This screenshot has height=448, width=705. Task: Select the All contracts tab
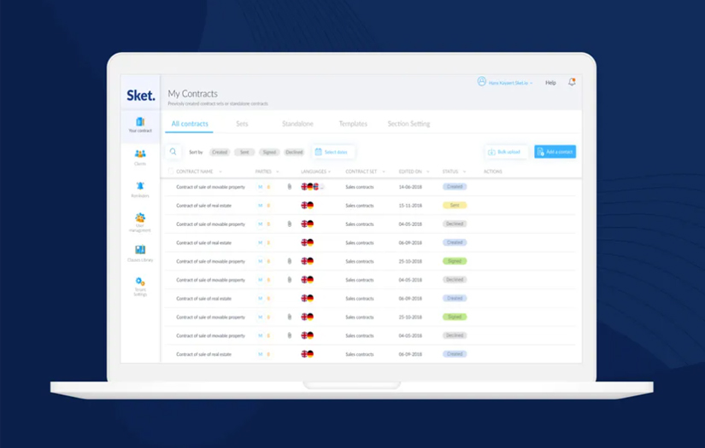click(x=190, y=124)
